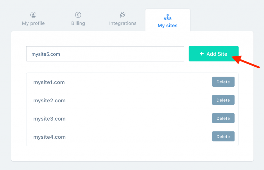Remove mysite3.com using its Delete button
Image resolution: width=264 pixels, height=170 pixels.
coord(223,118)
